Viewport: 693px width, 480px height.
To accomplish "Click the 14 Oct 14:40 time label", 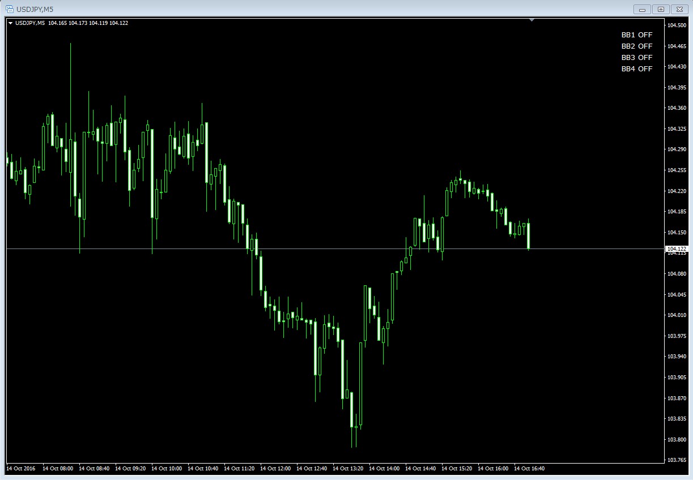I will coord(420,469).
